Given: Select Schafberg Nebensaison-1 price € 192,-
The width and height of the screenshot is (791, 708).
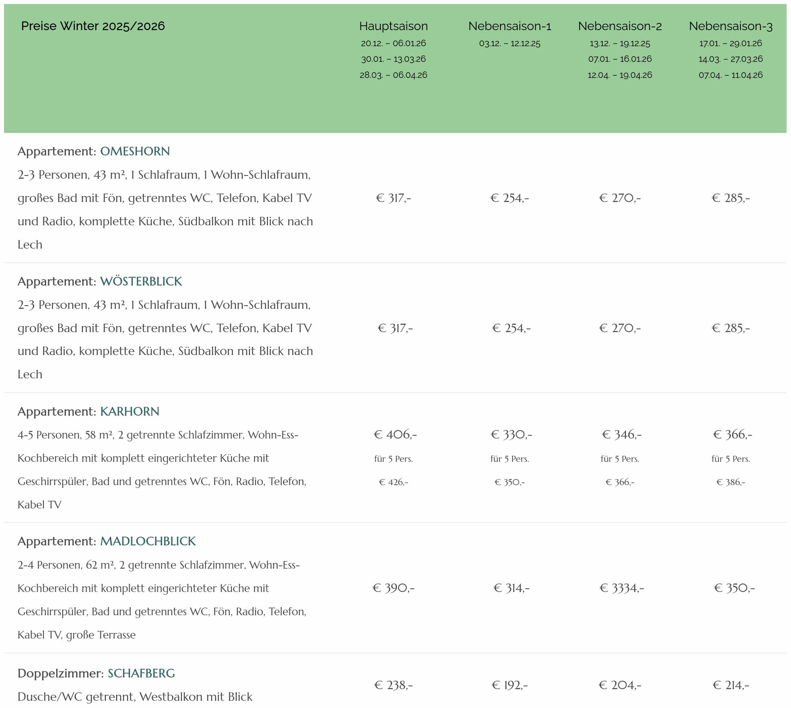Looking at the screenshot, I should click(x=510, y=685).
